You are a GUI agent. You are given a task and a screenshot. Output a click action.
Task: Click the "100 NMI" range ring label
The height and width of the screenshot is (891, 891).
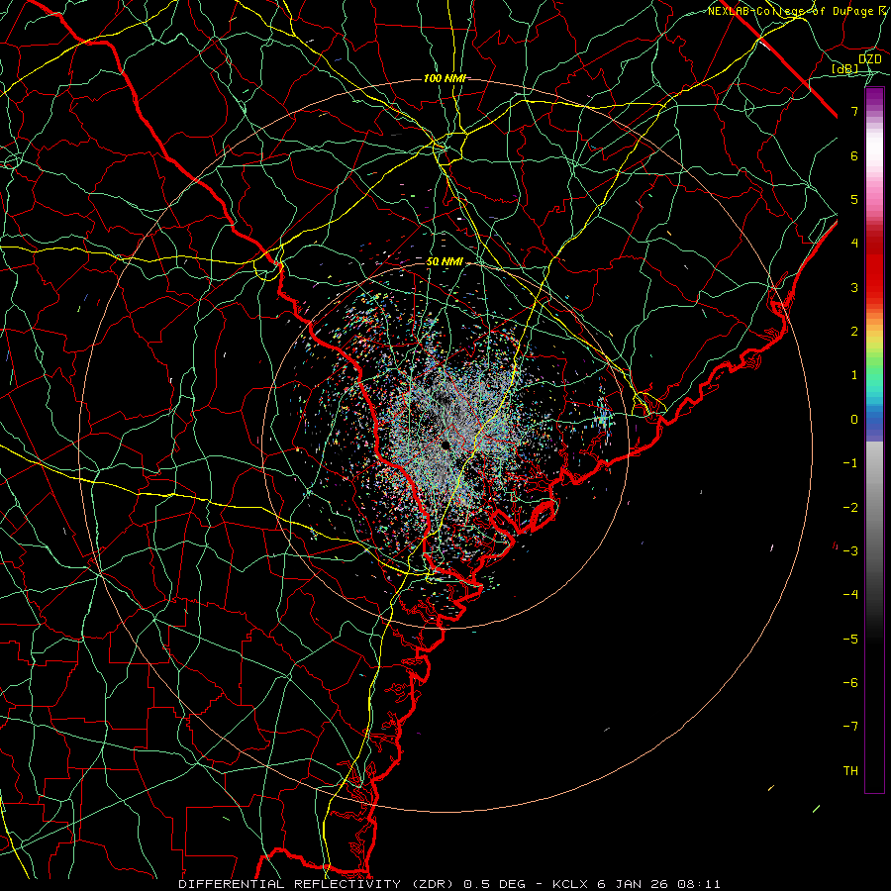pos(445,78)
